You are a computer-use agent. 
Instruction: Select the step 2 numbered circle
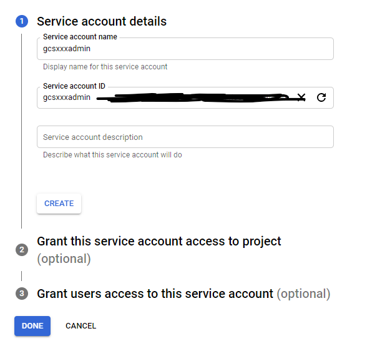(22, 250)
